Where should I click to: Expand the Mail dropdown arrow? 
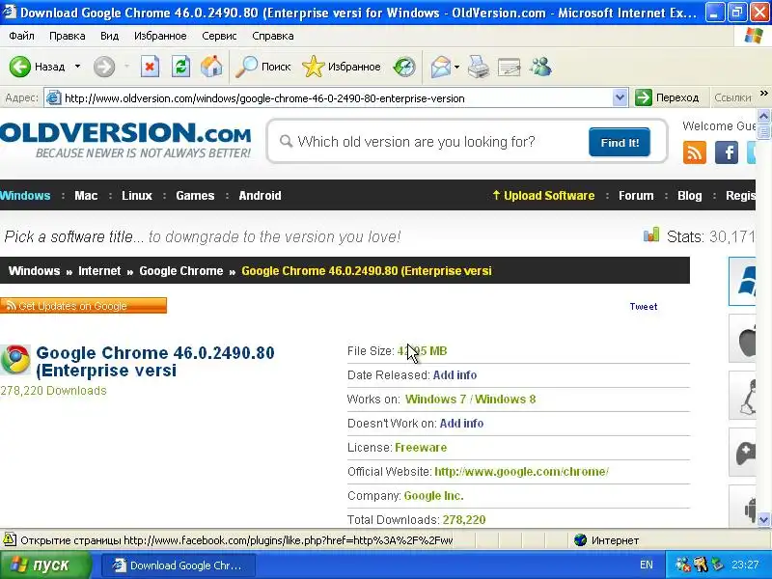[x=456, y=67]
